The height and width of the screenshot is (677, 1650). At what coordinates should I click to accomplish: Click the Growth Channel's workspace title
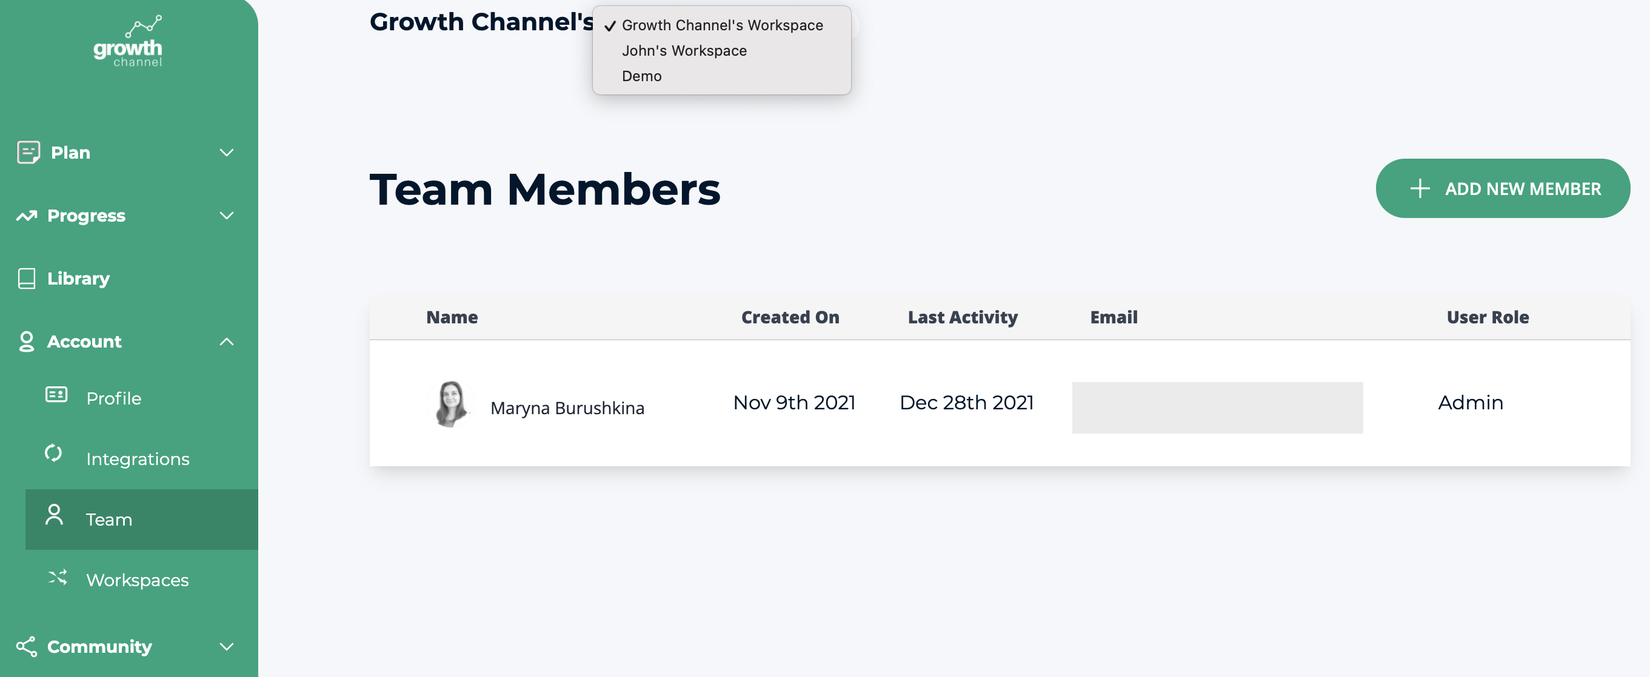482,22
